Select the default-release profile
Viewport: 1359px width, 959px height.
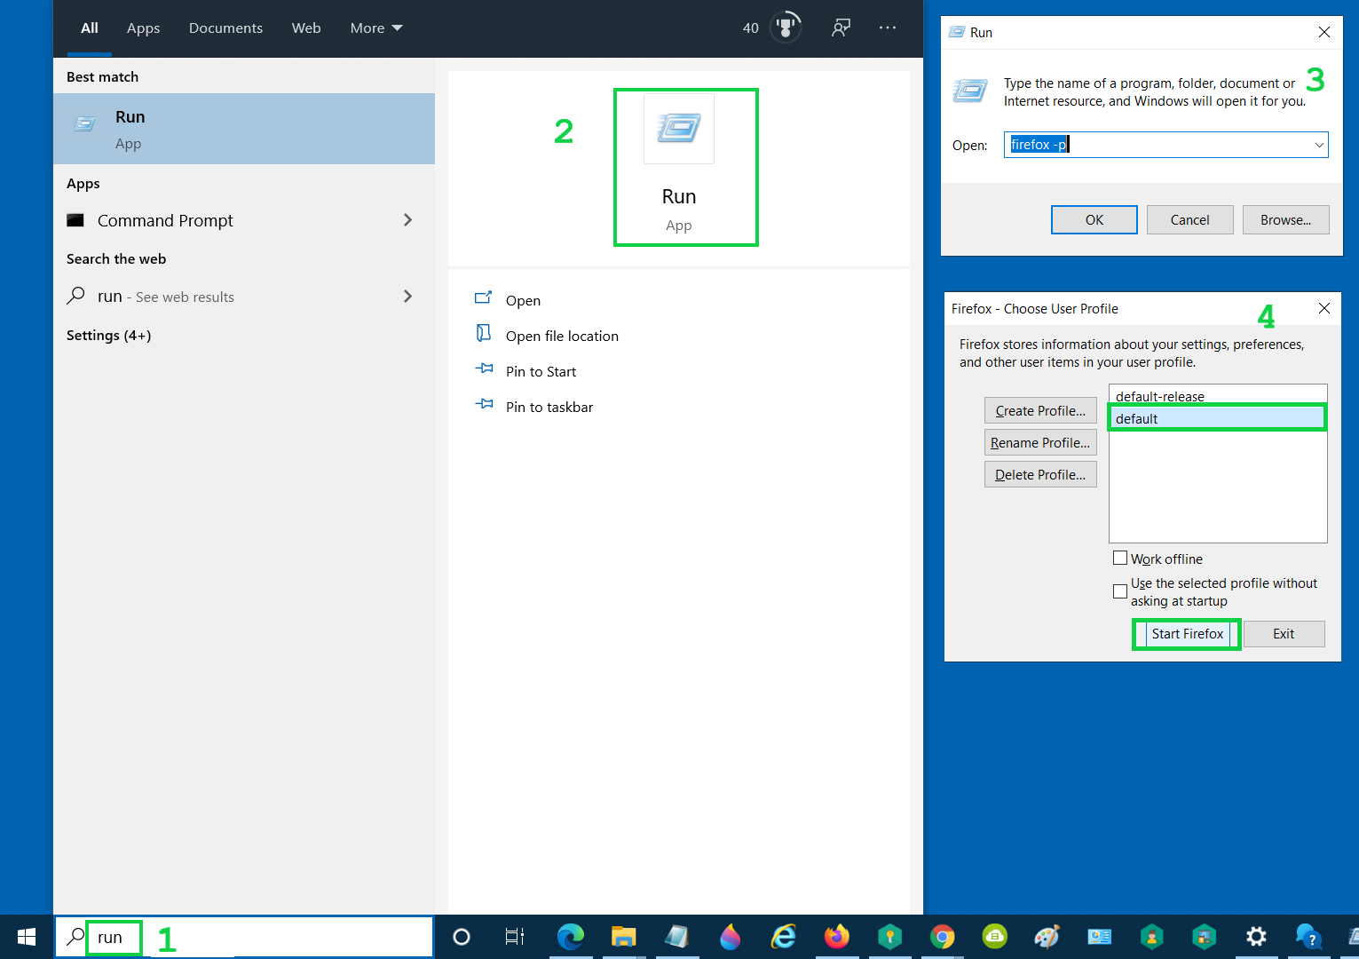pyautogui.click(x=1159, y=396)
